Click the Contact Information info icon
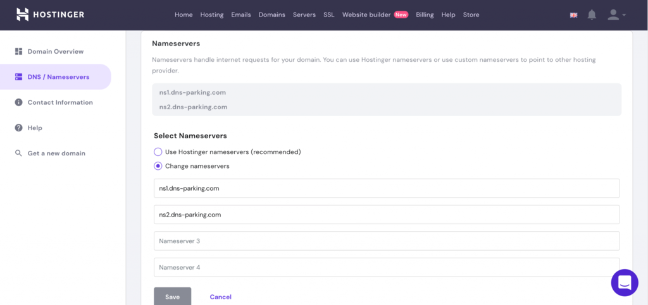Viewport: 648px width, 305px height. (x=18, y=102)
